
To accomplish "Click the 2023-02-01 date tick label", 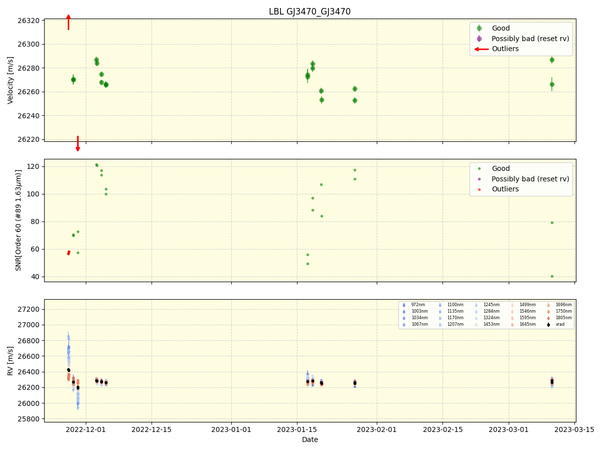I will pyautogui.click(x=377, y=429).
